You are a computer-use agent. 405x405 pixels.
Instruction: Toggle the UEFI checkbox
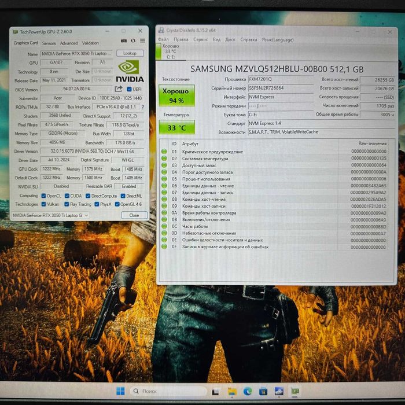[129, 89]
